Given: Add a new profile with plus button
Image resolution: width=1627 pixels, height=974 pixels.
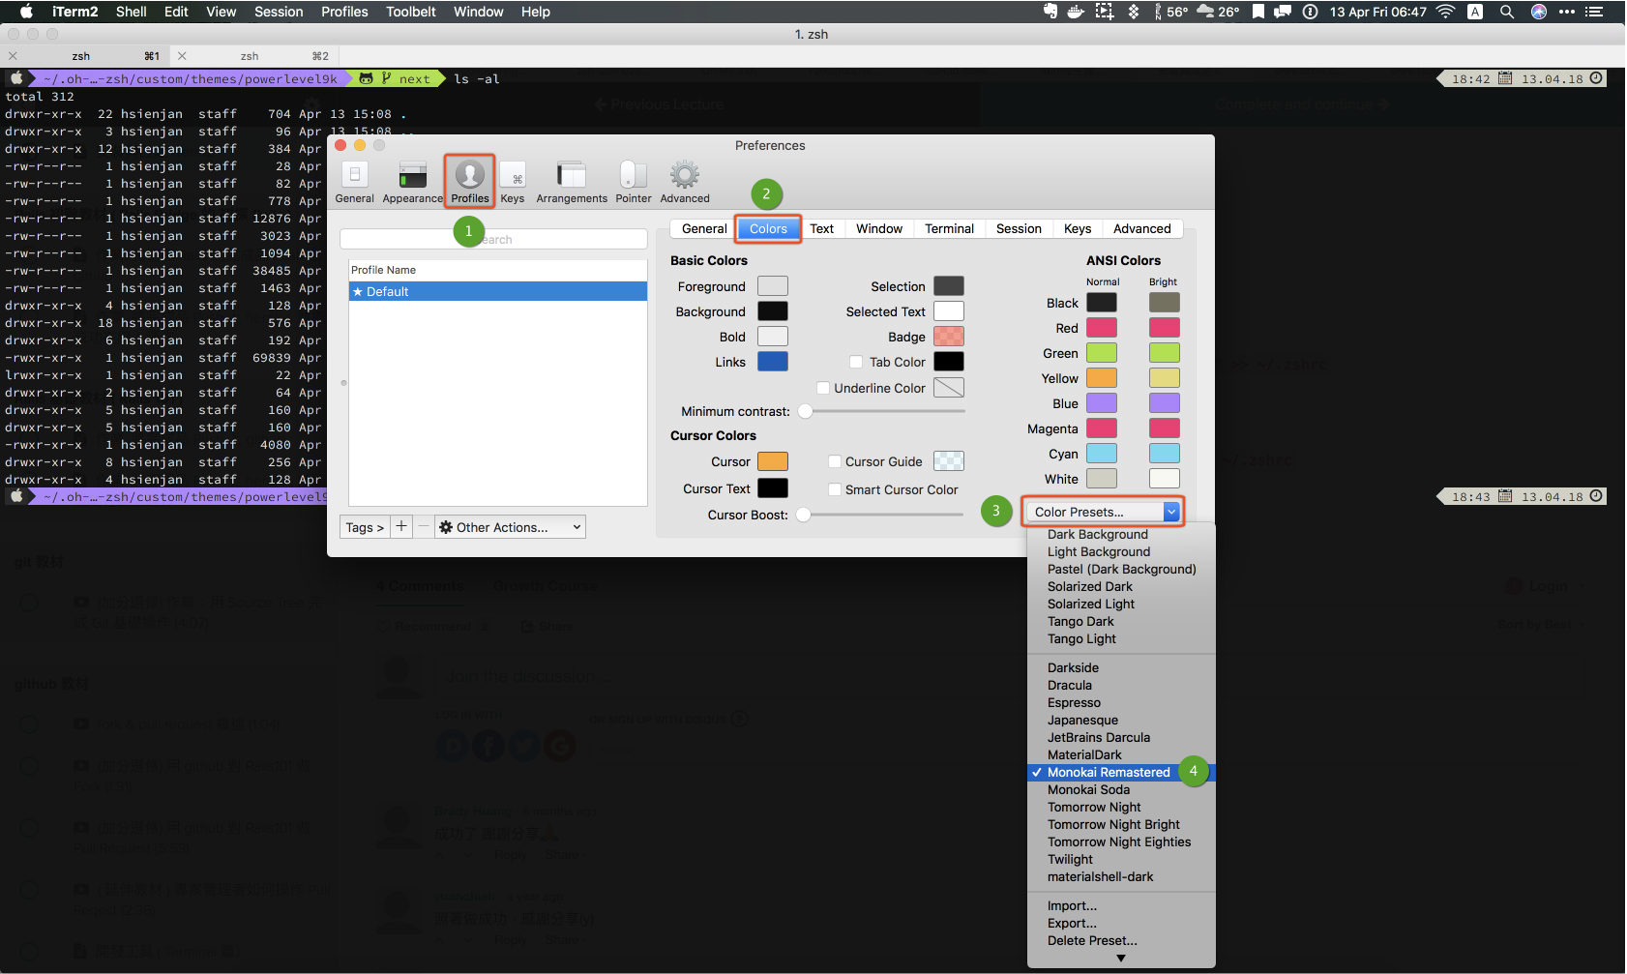Looking at the screenshot, I should [x=401, y=526].
